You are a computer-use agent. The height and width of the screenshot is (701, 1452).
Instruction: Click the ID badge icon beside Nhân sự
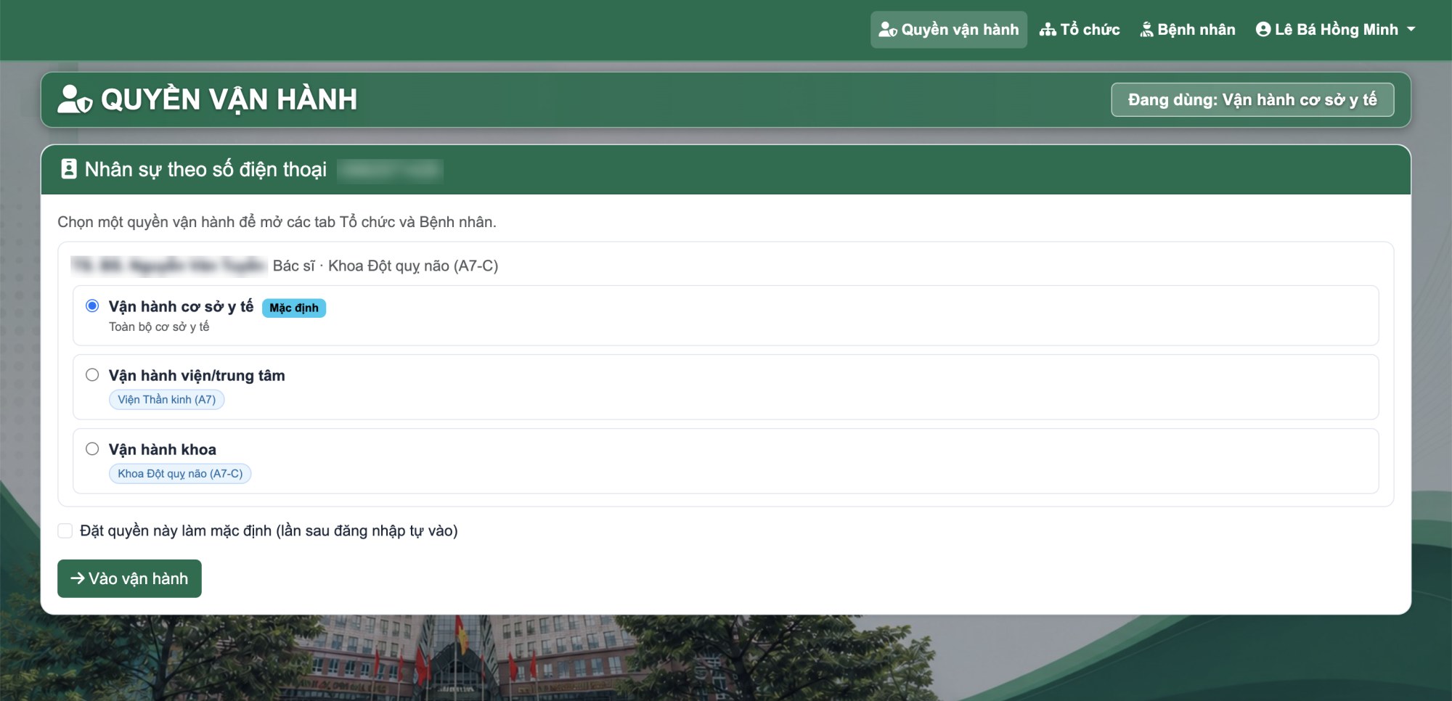(69, 169)
